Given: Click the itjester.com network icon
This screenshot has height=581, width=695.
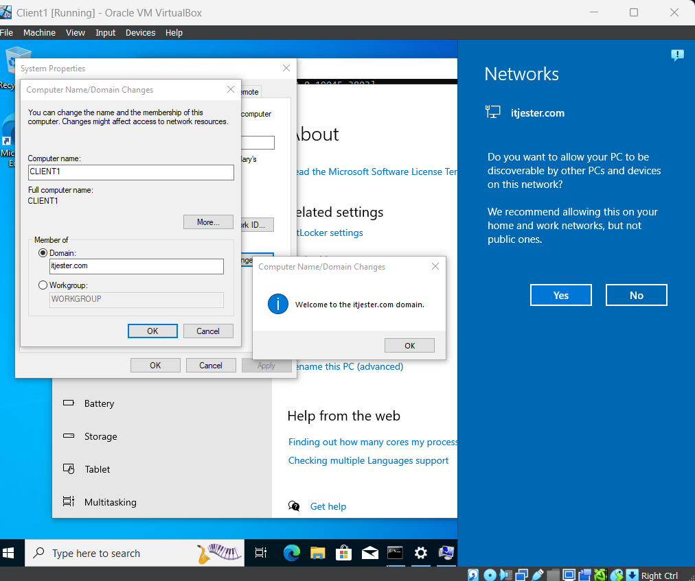Looking at the screenshot, I should pos(493,112).
